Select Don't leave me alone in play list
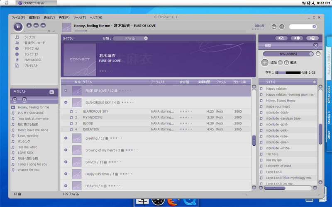Image resolution: width=332 pixels, height=207 pixels. point(34,130)
